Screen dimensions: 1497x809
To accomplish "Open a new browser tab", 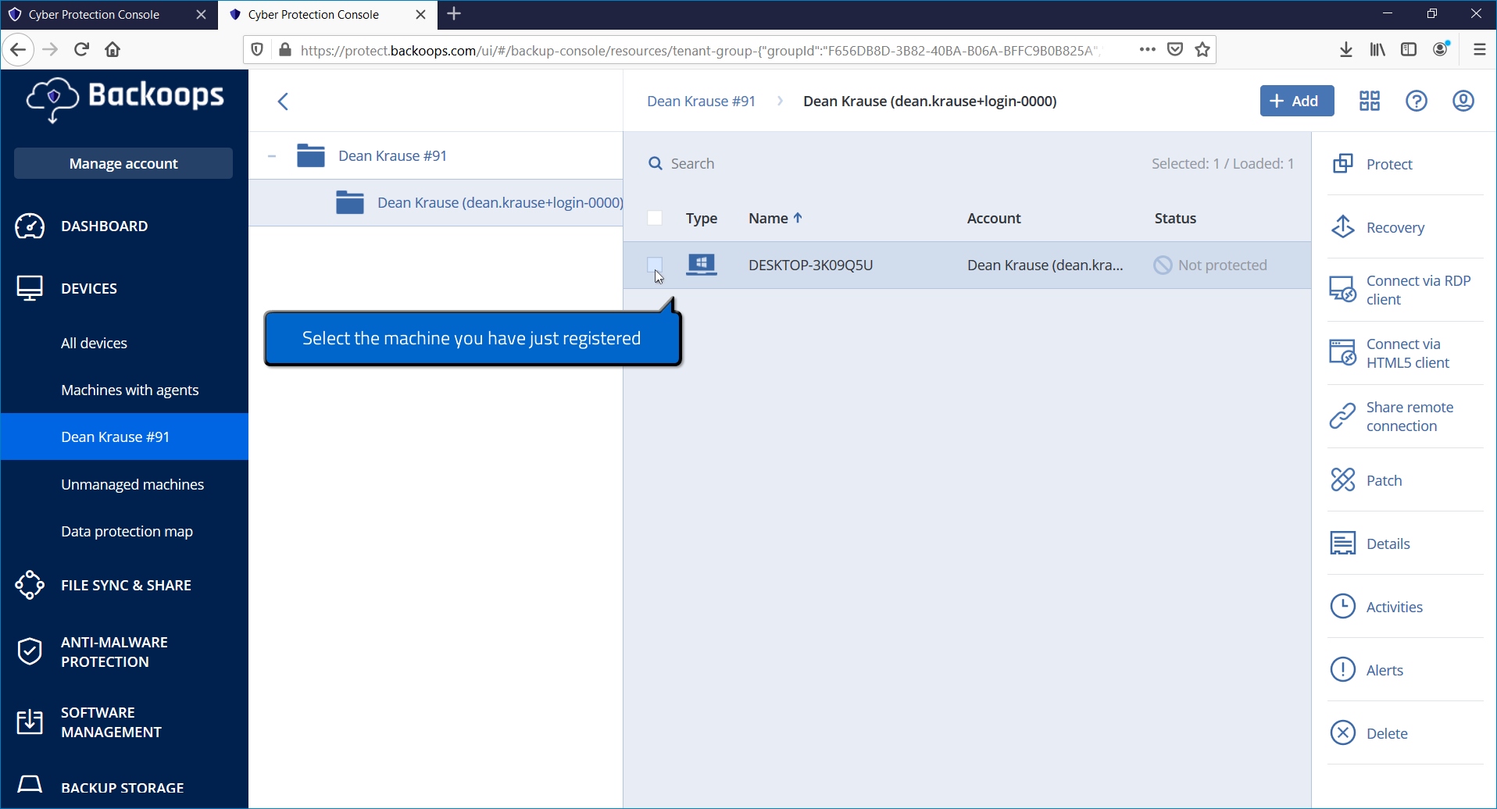I will pos(454,13).
